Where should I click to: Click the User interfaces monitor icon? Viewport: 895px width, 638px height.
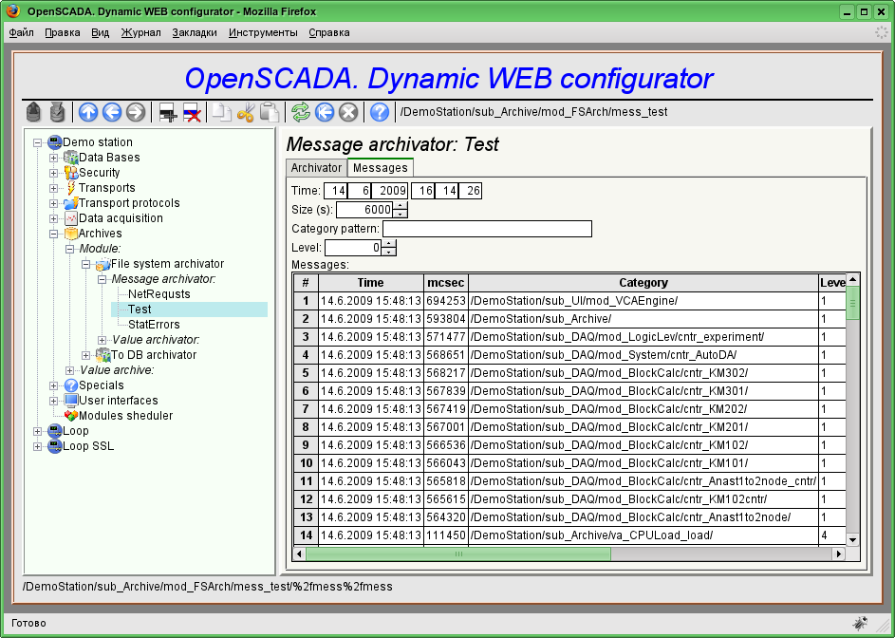point(71,401)
